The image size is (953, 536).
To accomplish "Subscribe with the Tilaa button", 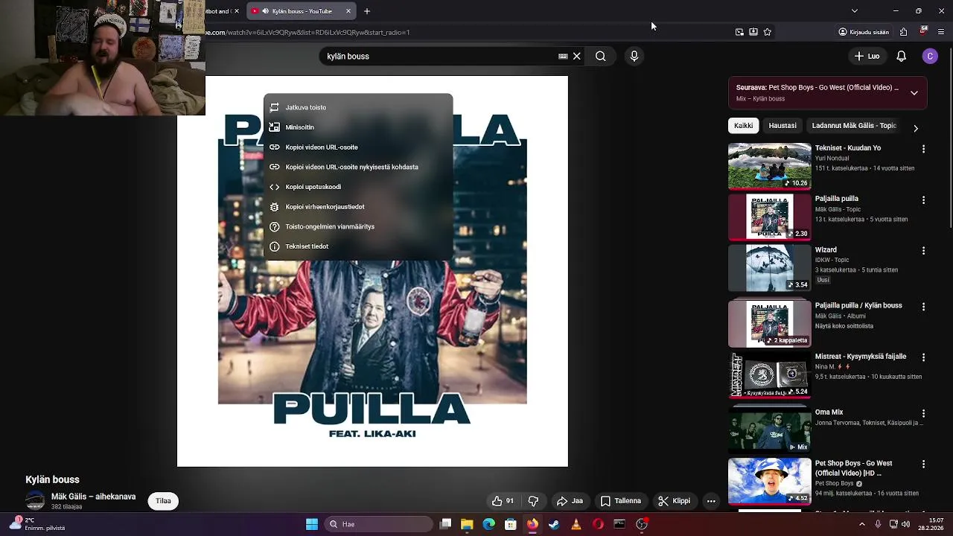I will pyautogui.click(x=163, y=501).
